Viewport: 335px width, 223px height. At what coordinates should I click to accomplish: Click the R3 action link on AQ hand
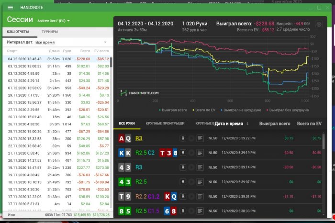click(x=139, y=138)
